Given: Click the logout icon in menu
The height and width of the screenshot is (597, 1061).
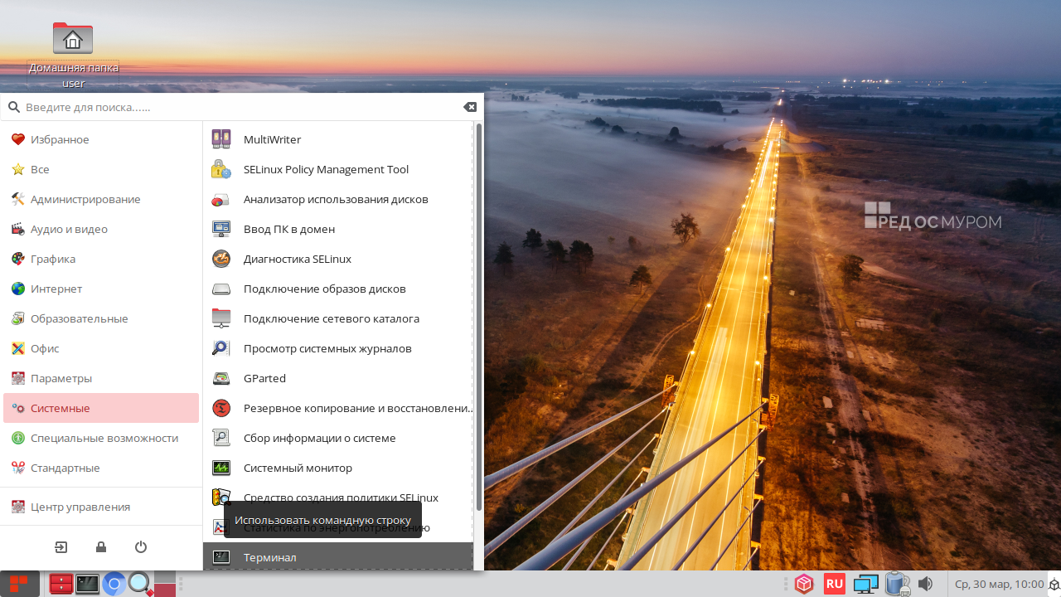Looking at the screenshot, I should click(x=61, y=547).
